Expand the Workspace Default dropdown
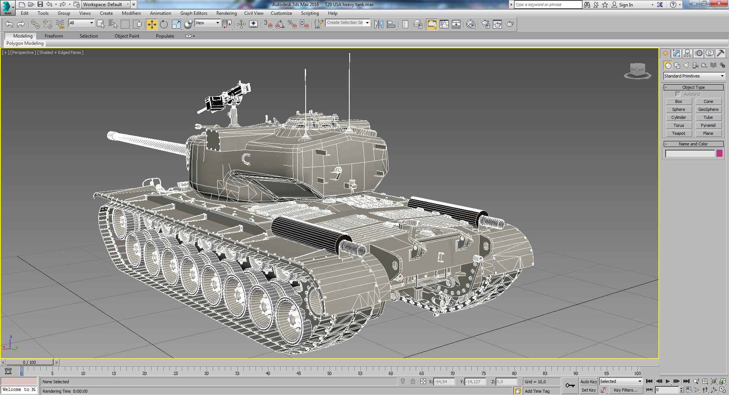This screenshot has width=729, height=395. click(x=127, y=4)
